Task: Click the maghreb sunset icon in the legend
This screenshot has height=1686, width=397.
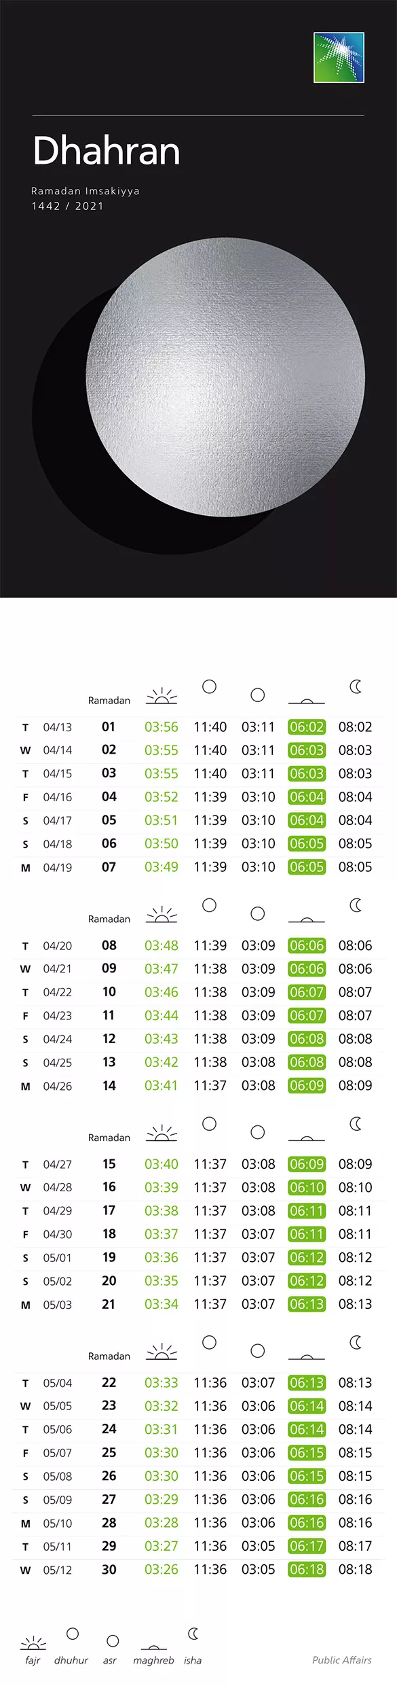Action: click(x=154, y=1647)
